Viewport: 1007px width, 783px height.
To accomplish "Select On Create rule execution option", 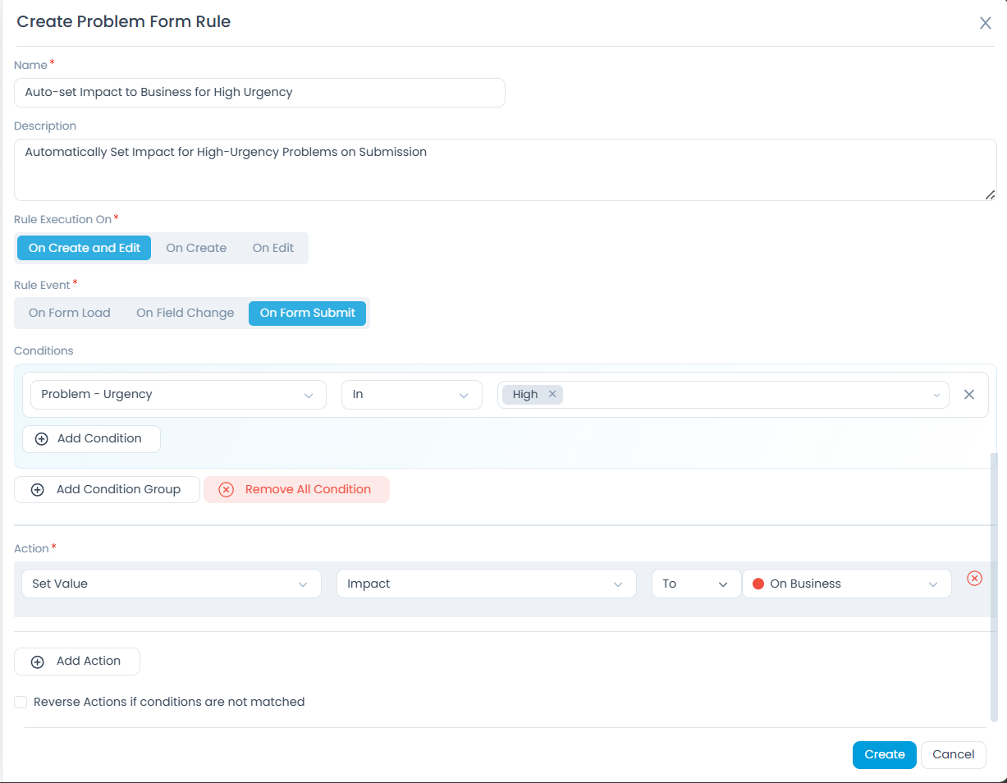I will pyautogui.click(x=196, y=248).
